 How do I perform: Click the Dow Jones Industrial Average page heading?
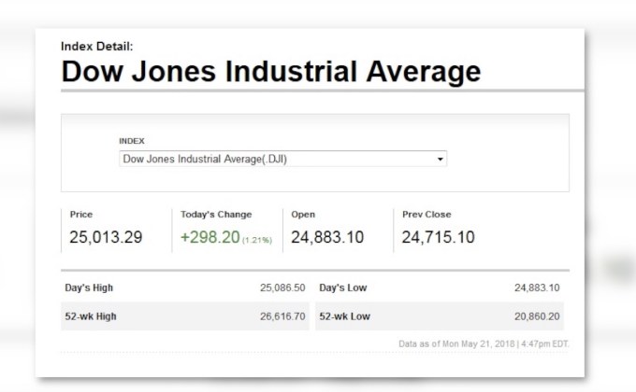[x=270, y=71]
